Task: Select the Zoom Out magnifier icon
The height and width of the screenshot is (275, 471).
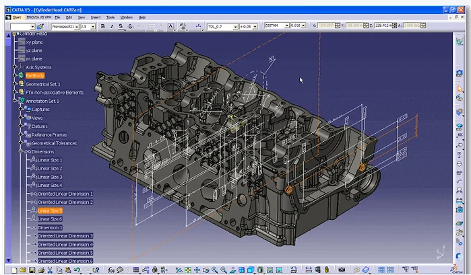Action: pyautogui.click(x=223, y=270)
